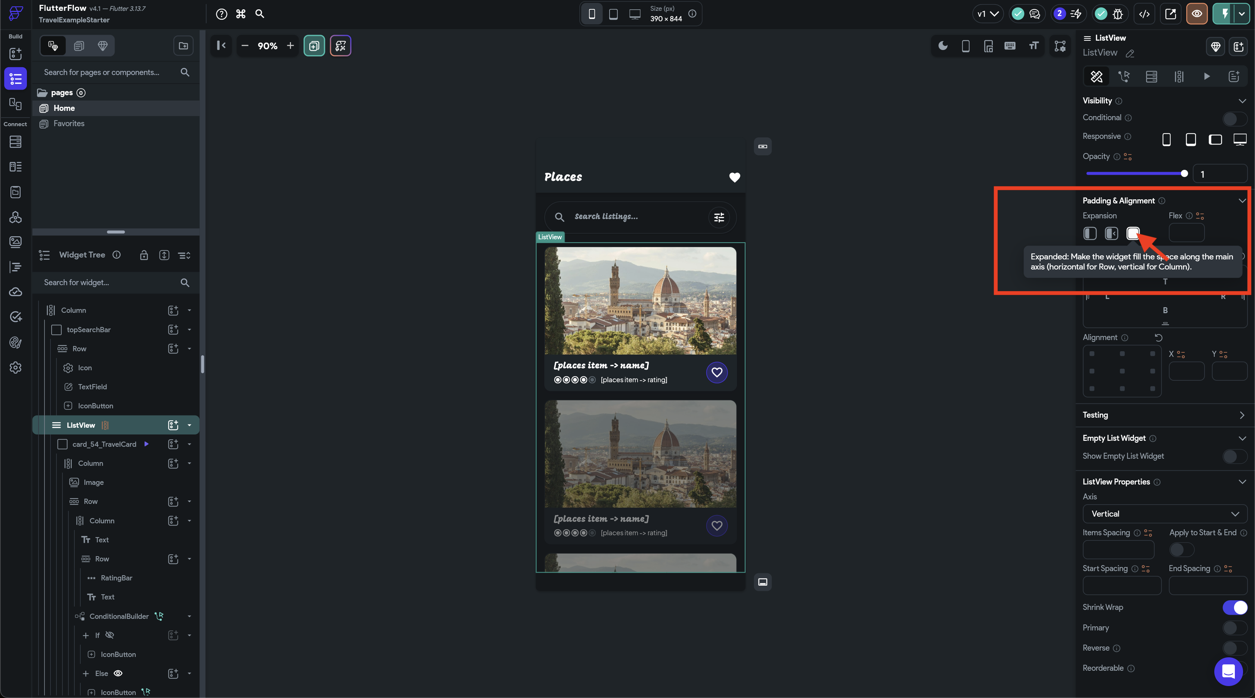Click the preview eye button
1255x698 pixels.
pos(1196,14)
